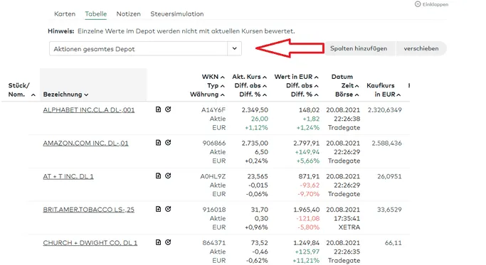This screenshot has height=265, width=486.
Task: Refresh the Brit.Amer.Tobacco quote
Action: (x=168, y=209)
